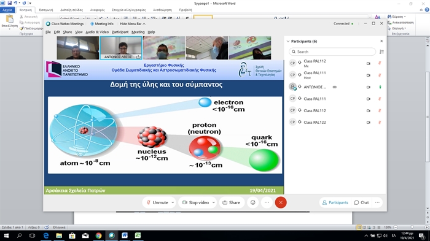Open the Chat panel
Viewport: 430px width, 241px height.
point(361,202)
